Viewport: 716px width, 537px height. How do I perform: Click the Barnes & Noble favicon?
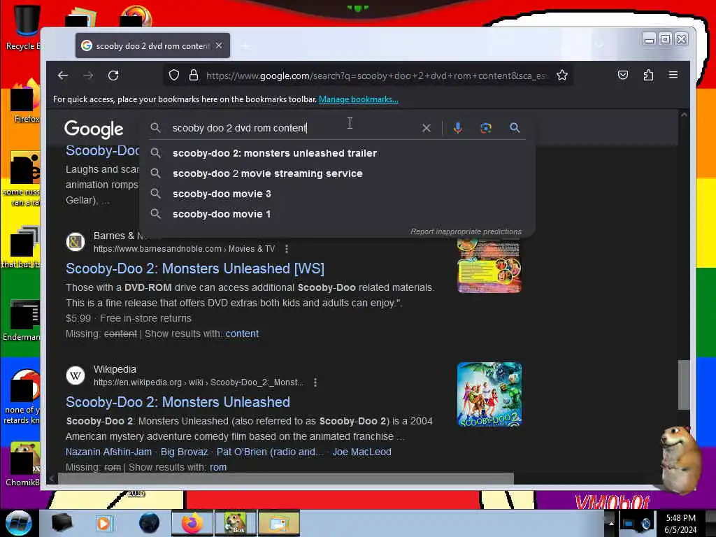(x=76, y=242)
